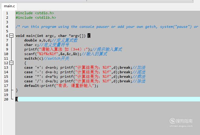
Task: Switch to the main.c tab
Action: pos(9,6)
